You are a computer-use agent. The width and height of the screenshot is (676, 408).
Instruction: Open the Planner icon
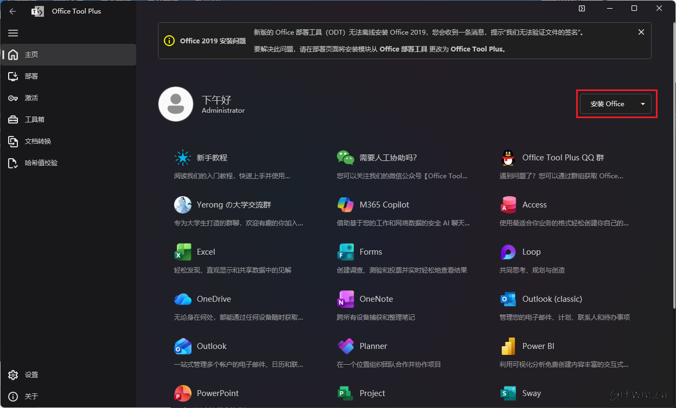click(x=346, y=346)
